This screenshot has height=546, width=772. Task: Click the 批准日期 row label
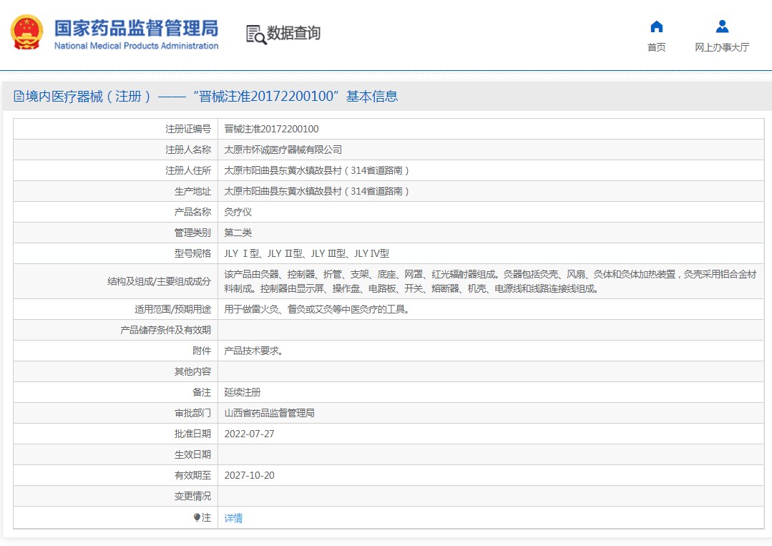(192, 434)
